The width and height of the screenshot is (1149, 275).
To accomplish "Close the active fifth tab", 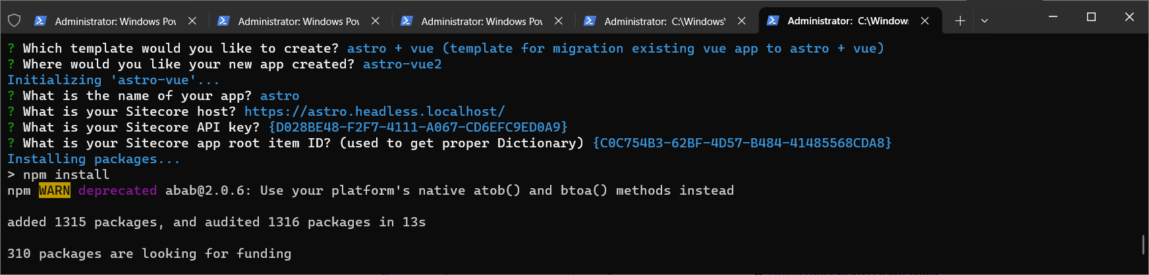I will (925, 21).
